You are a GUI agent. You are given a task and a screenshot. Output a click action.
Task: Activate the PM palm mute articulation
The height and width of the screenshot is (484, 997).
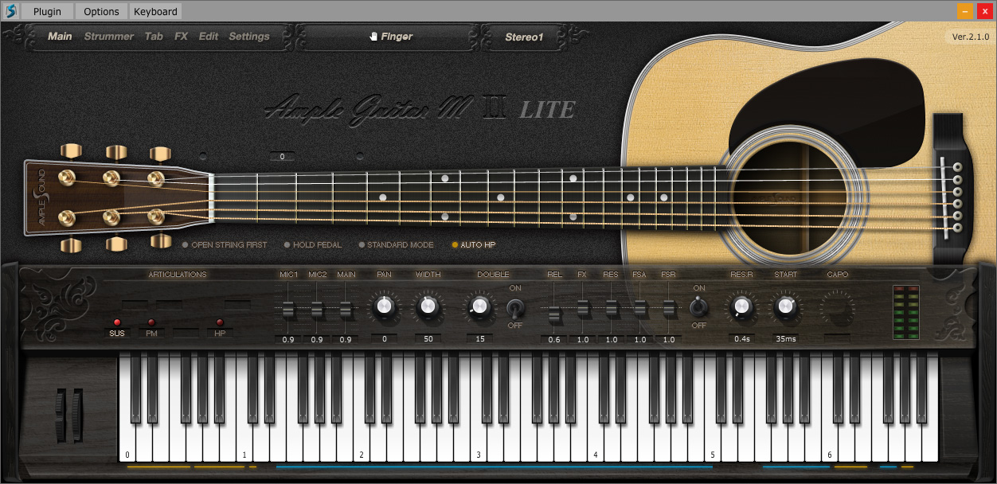click(x=151, y=333)
